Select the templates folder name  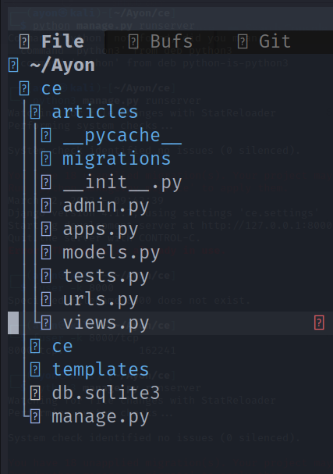click(101, 370)
